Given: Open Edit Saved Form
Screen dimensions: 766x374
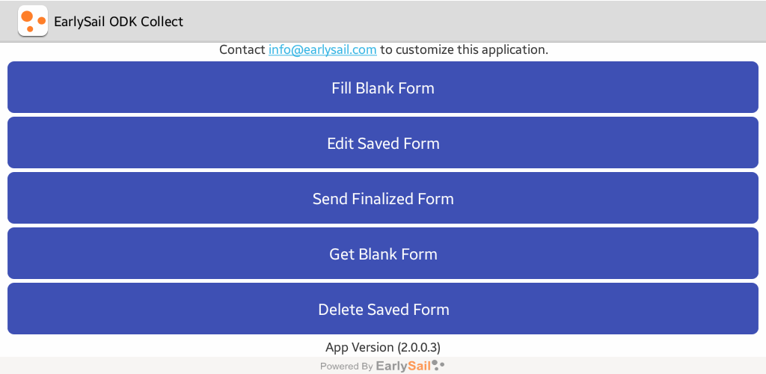Looking at the screenshot, I should pyautogui.click(x=383, y=143).
